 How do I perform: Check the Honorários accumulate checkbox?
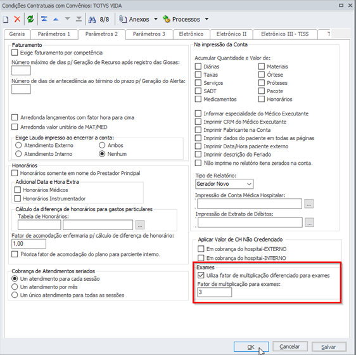point(262,99)
